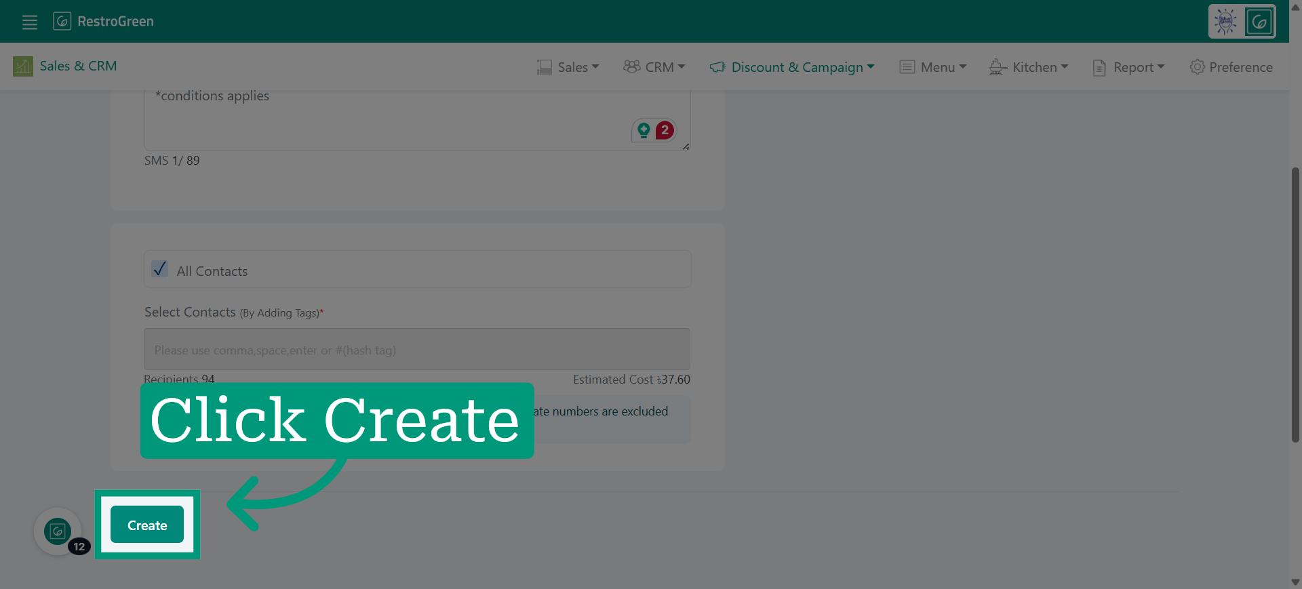Screen dimensions: 1302x589
Task: Uncheck the All Contacts checkbox
Action: pyautogui.click(x=160, y=269)
